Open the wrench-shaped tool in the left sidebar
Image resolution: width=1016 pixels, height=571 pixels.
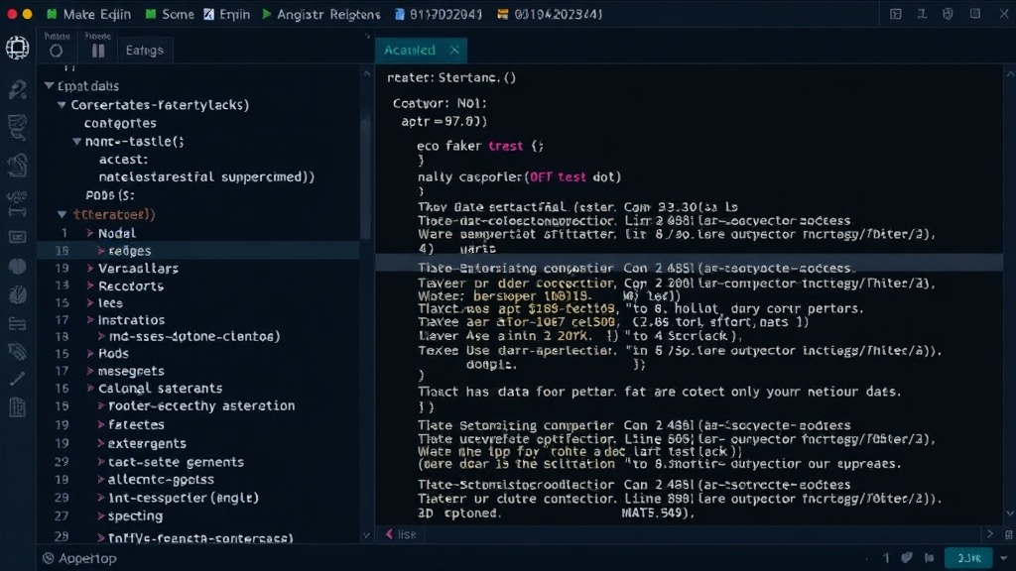click(18, 89)
